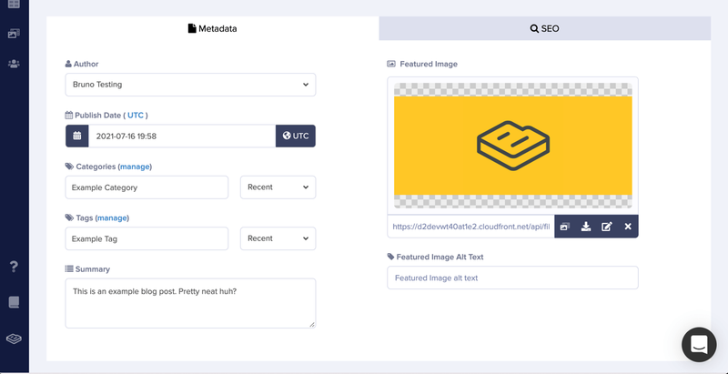Open the calendar picker for Publish Date
Viewport: 728px width, 374px height.
click(77, 136)
